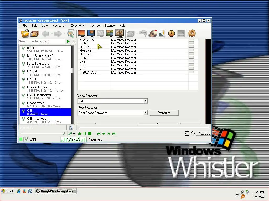Image resolution: width=269 pixels, height=201 pixels.
Task: Open the Windows Start menu
Action: tap(7, 191)
